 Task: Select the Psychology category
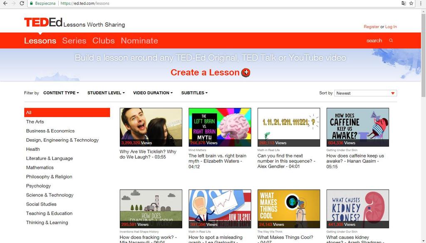(x=38, y=186)
